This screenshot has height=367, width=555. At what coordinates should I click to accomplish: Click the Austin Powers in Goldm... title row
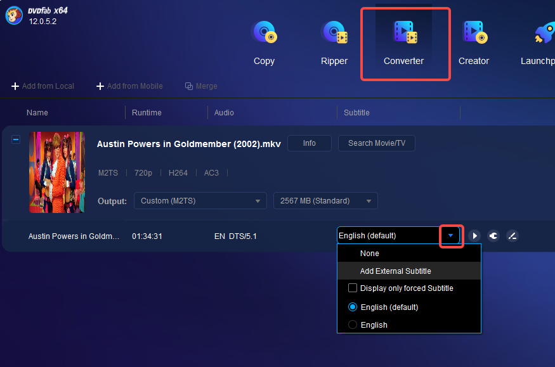click(x=74, y=236)
